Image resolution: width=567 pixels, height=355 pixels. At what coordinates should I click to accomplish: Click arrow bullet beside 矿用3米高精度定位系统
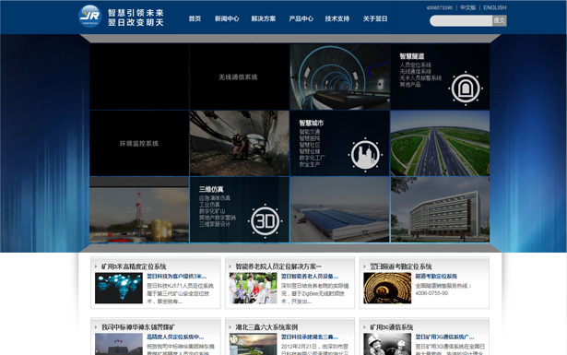pos(96,266)
